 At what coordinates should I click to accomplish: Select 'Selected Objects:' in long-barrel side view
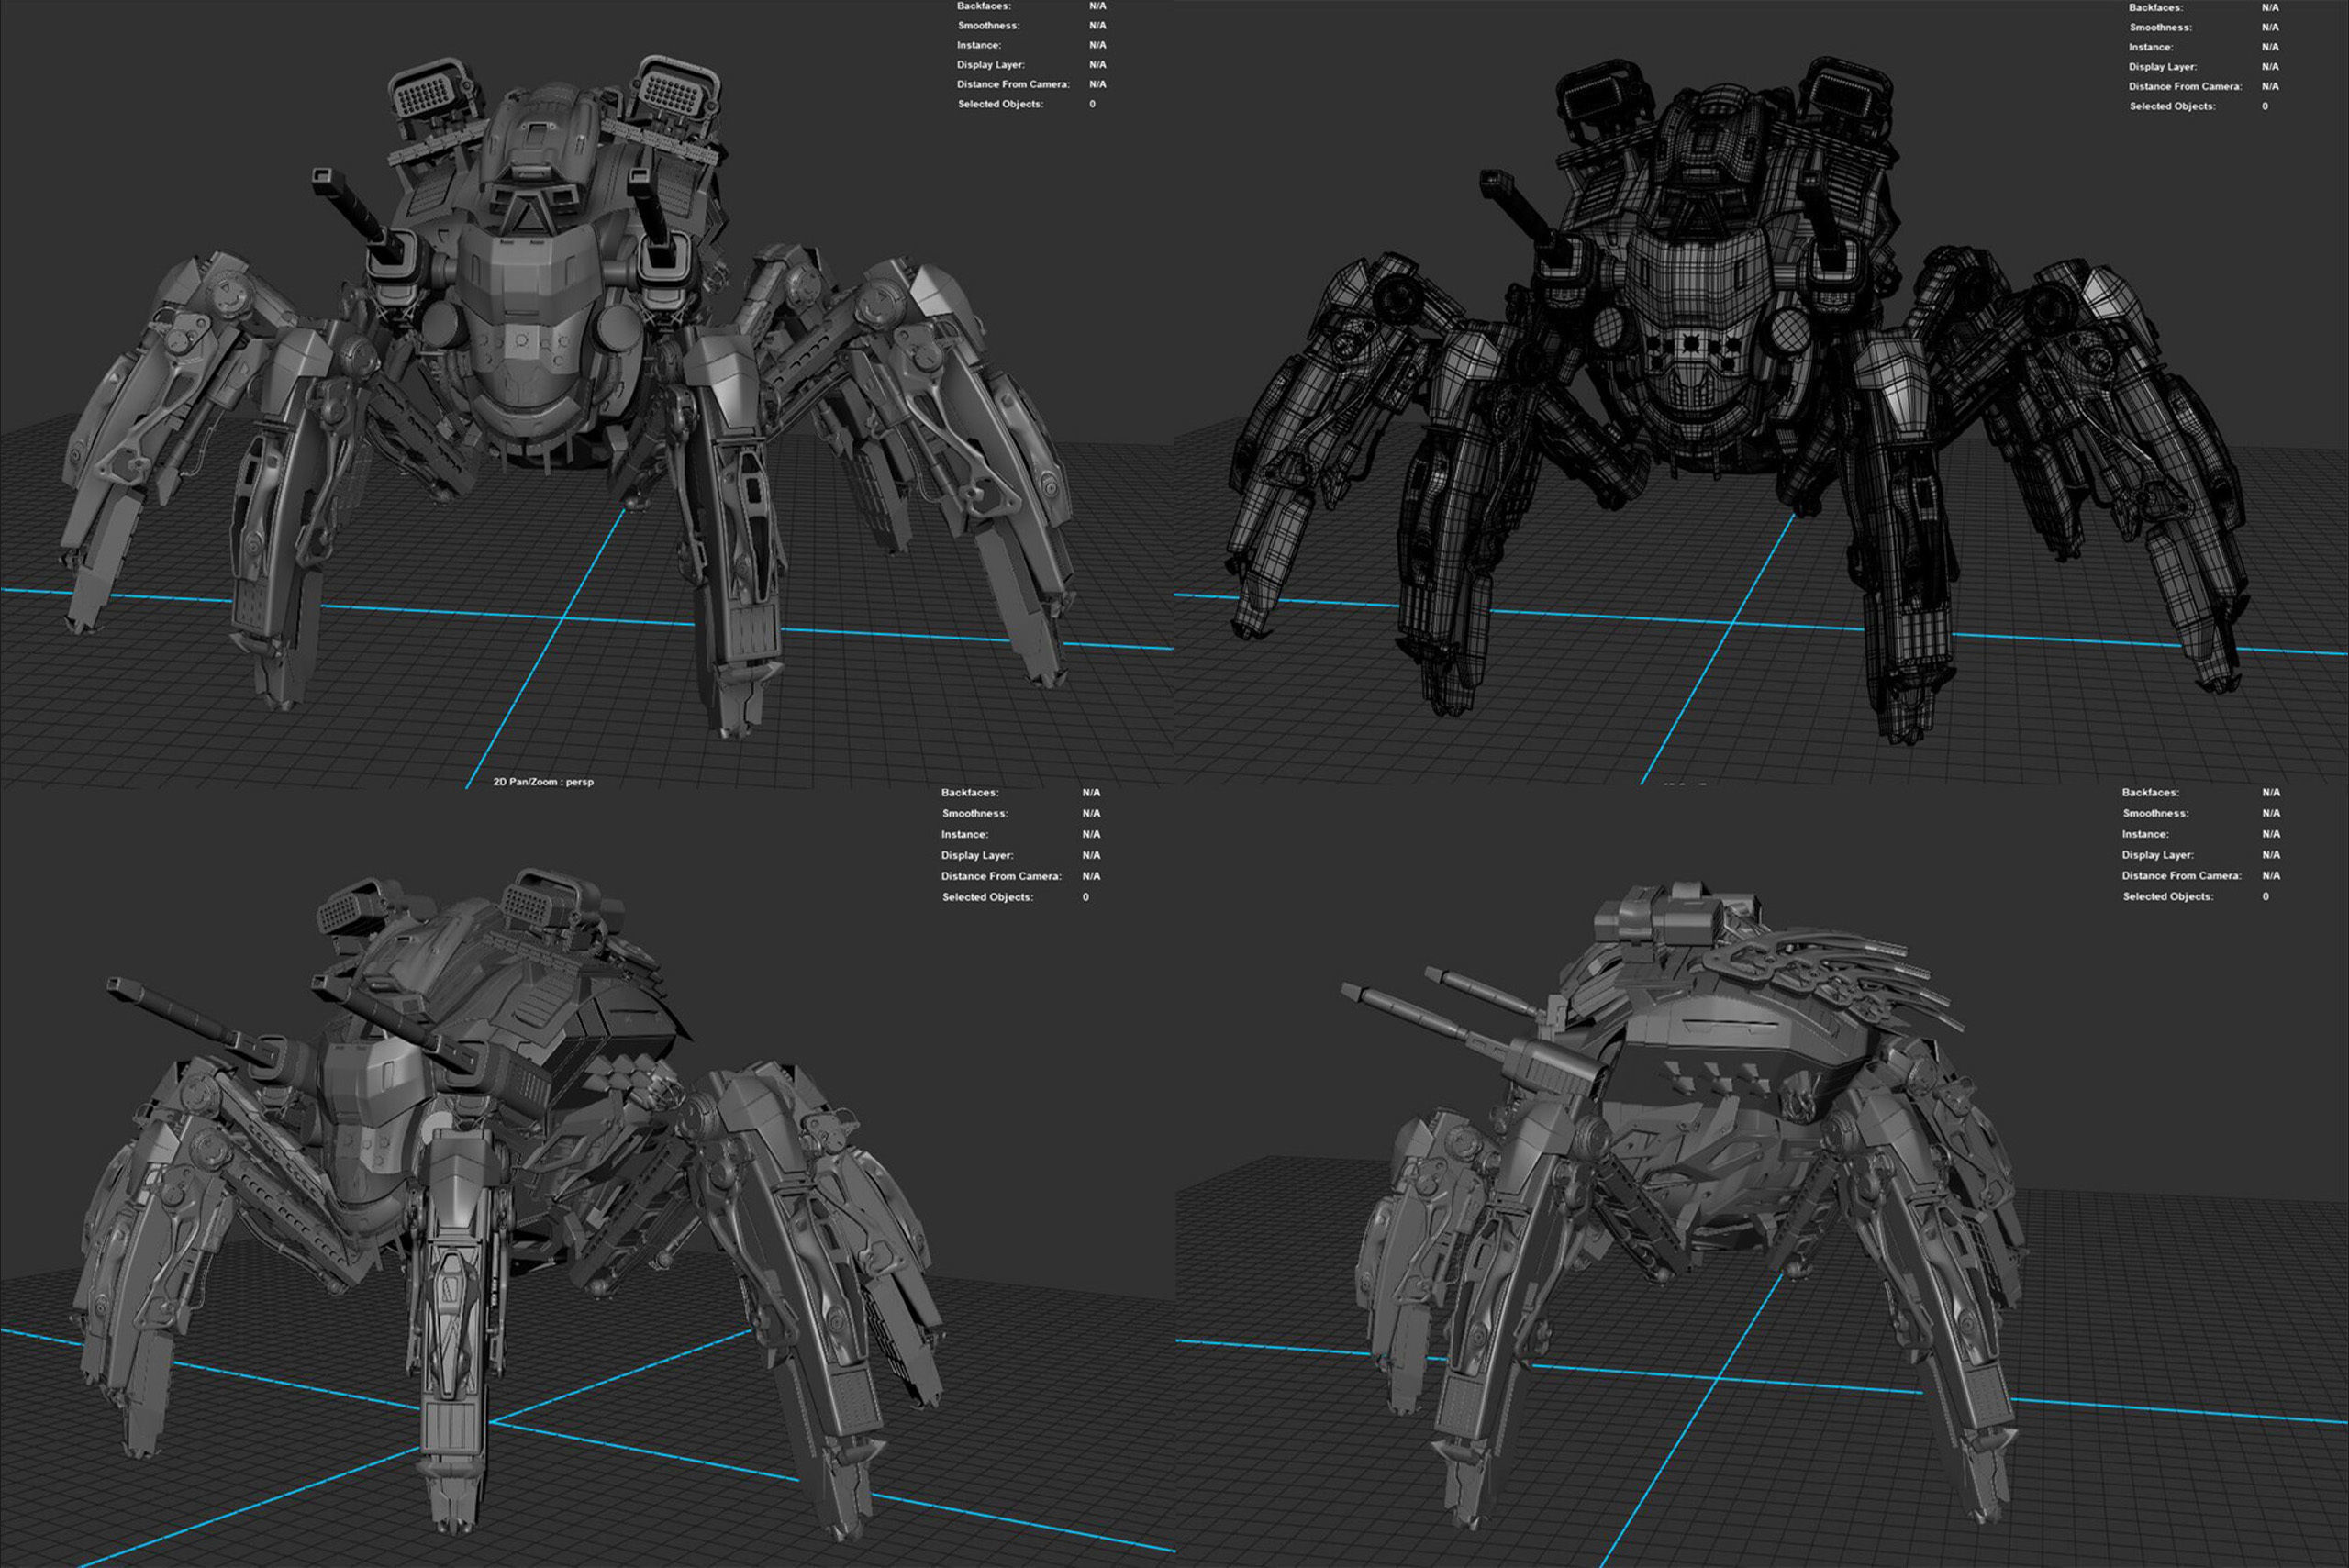tap(987, 897)
